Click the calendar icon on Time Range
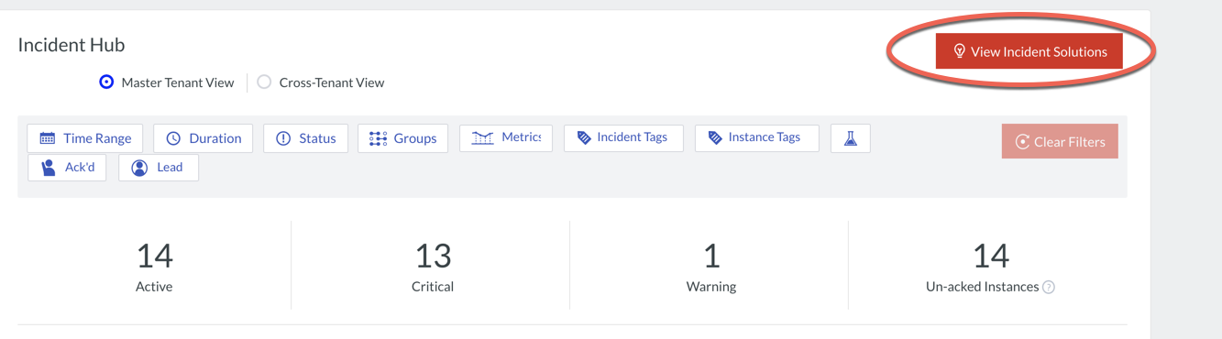Image resolution: width=1222 pixels, height=339 pixels. click(48, 138)
